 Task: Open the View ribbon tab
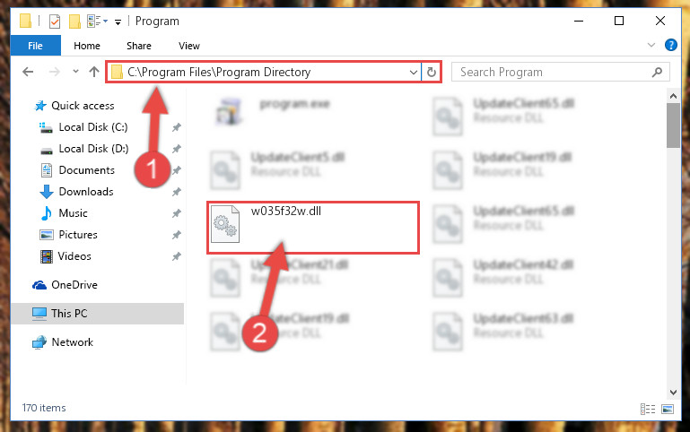pos(189,46)
